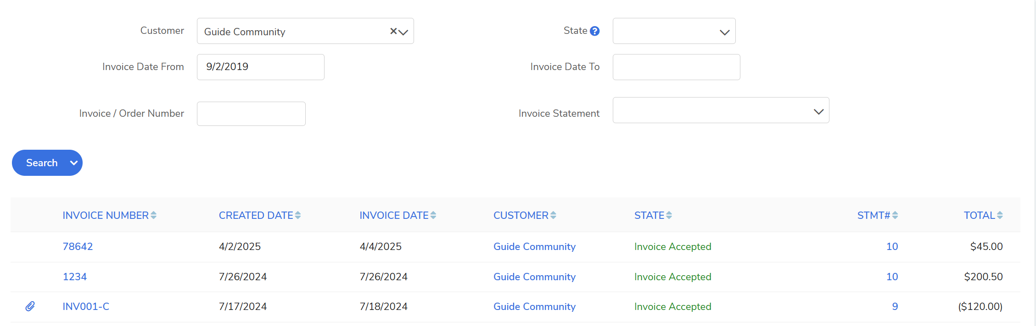Expand the Search button options arrow
This screenshot has width=1036, height=326.
(x=73, y=163)
